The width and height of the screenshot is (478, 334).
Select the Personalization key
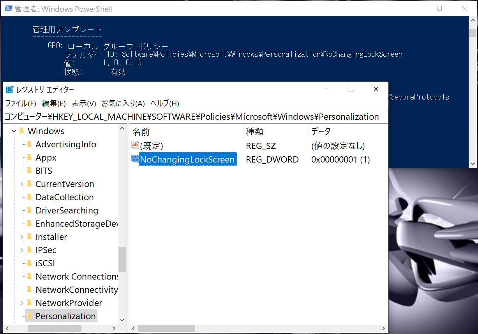pos(65,316)
